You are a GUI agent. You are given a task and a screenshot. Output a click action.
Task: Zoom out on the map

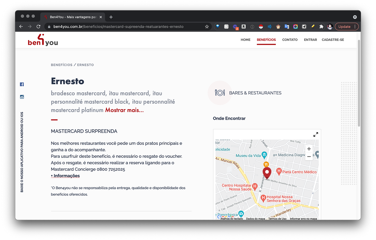pos(309,156)
